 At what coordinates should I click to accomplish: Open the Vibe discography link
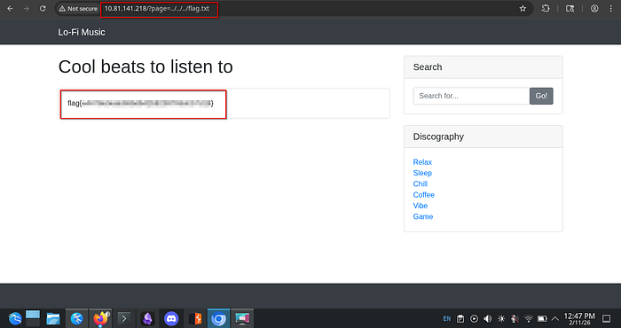point(421,206)
